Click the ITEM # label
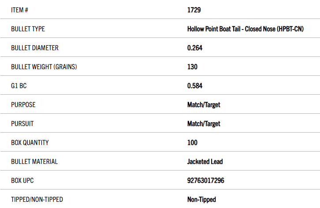The width and height of the screenshot is (320, 208). coord(19,10)
